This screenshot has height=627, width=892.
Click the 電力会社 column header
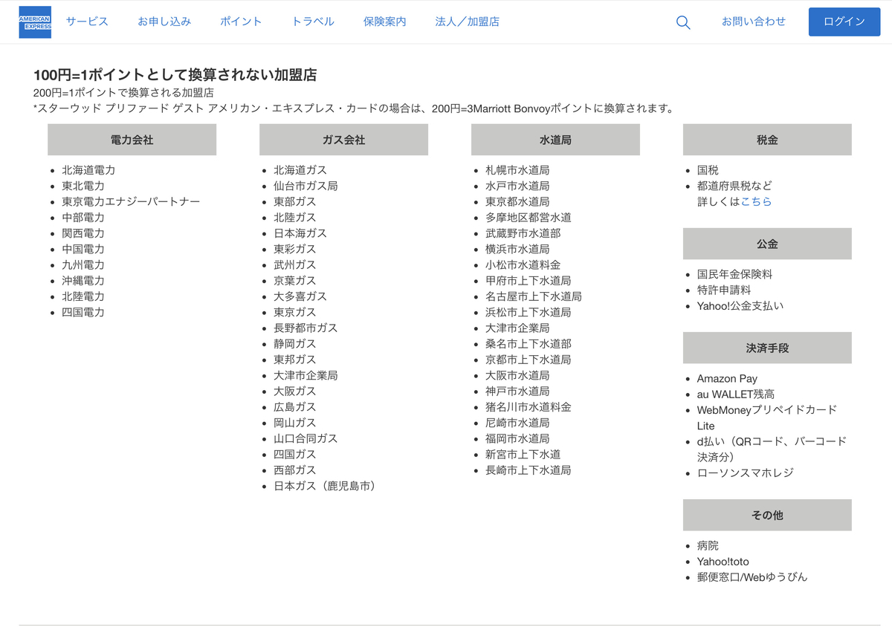coord(132,140)
